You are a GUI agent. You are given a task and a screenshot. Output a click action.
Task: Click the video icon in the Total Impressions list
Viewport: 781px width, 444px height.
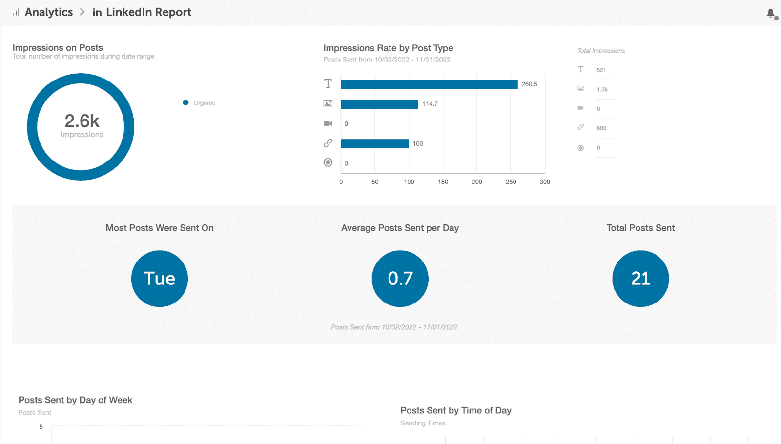[x=580, y=108]
